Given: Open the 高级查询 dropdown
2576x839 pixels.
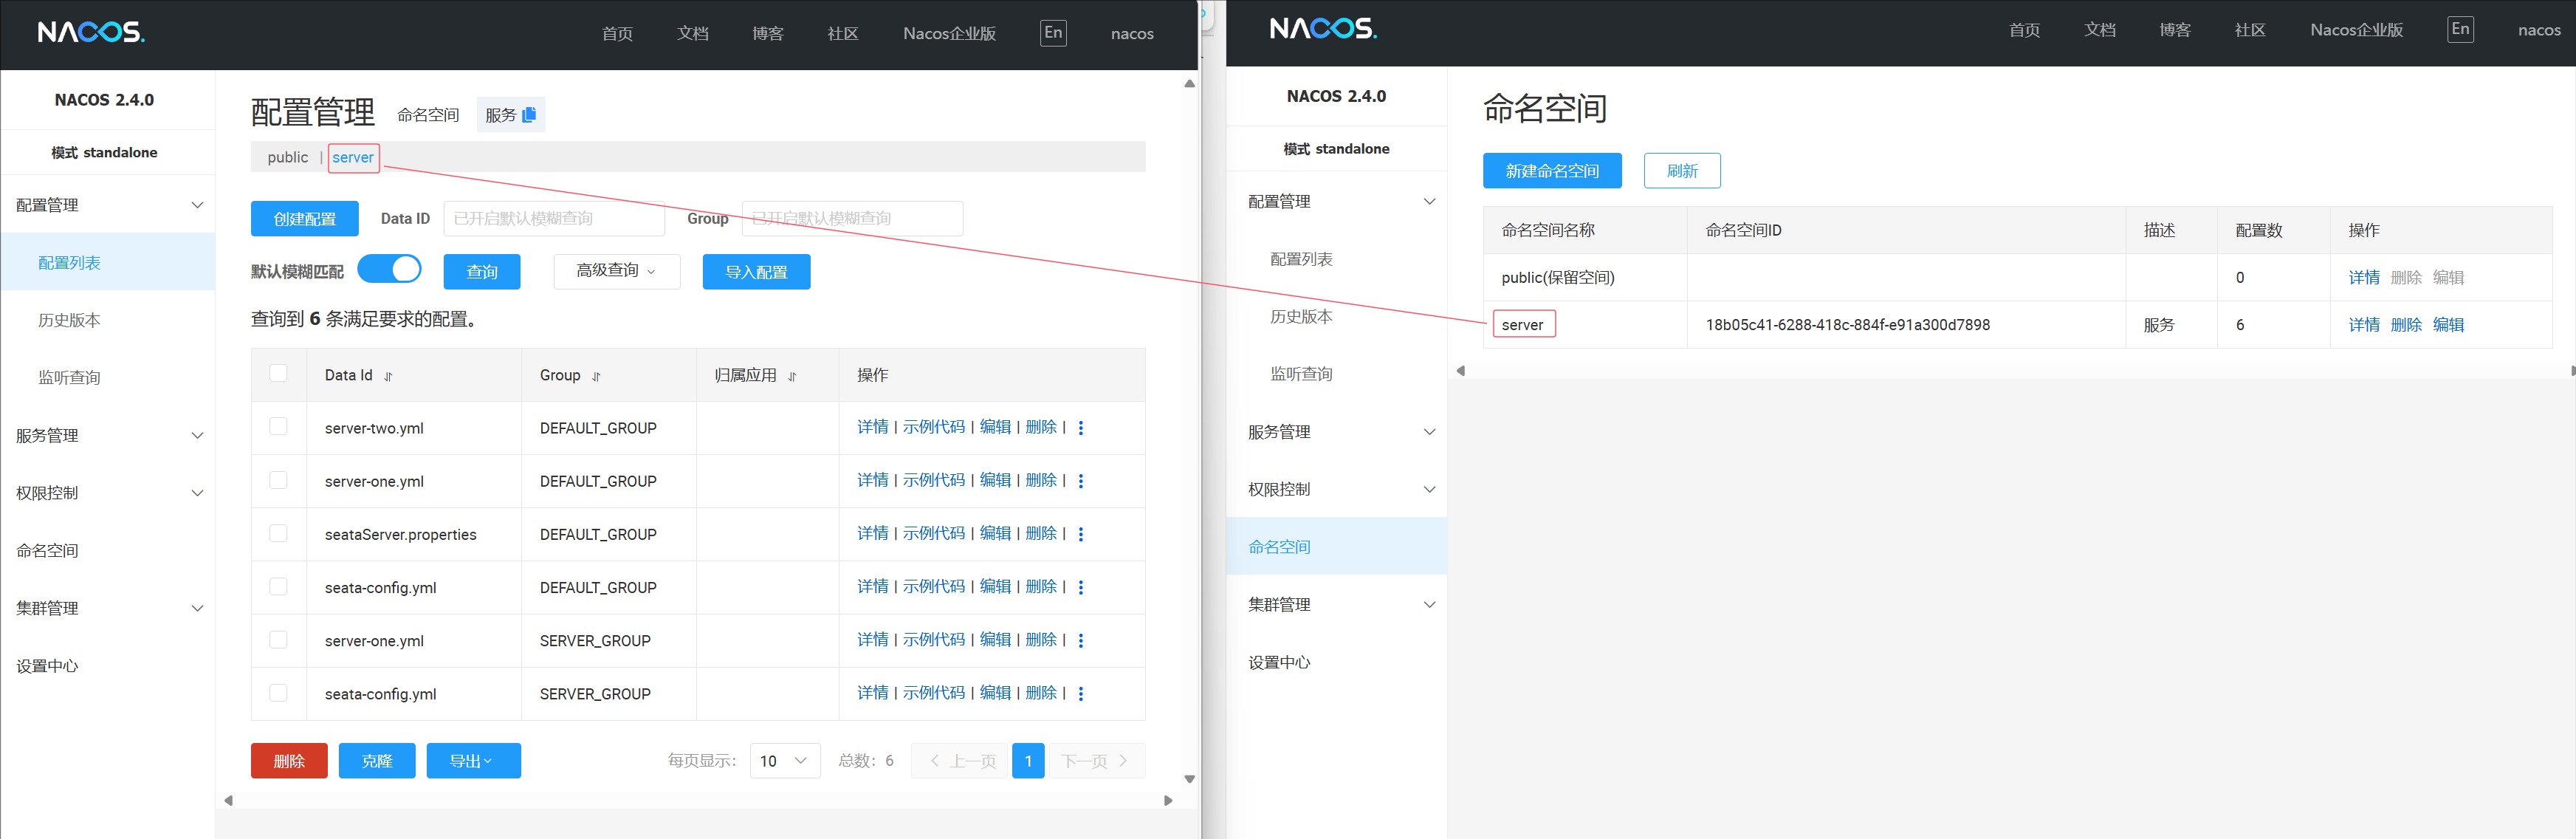Looking at the screenshot, I should click(616, 271).
